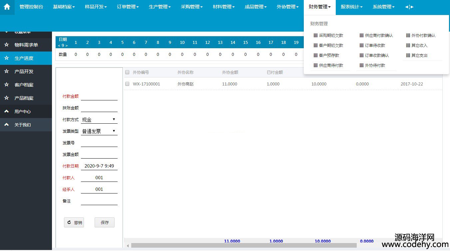Viewport: 450px width, 251px height.
Task: Click the next month arrow next to 9
Action: tap(67, 46)
